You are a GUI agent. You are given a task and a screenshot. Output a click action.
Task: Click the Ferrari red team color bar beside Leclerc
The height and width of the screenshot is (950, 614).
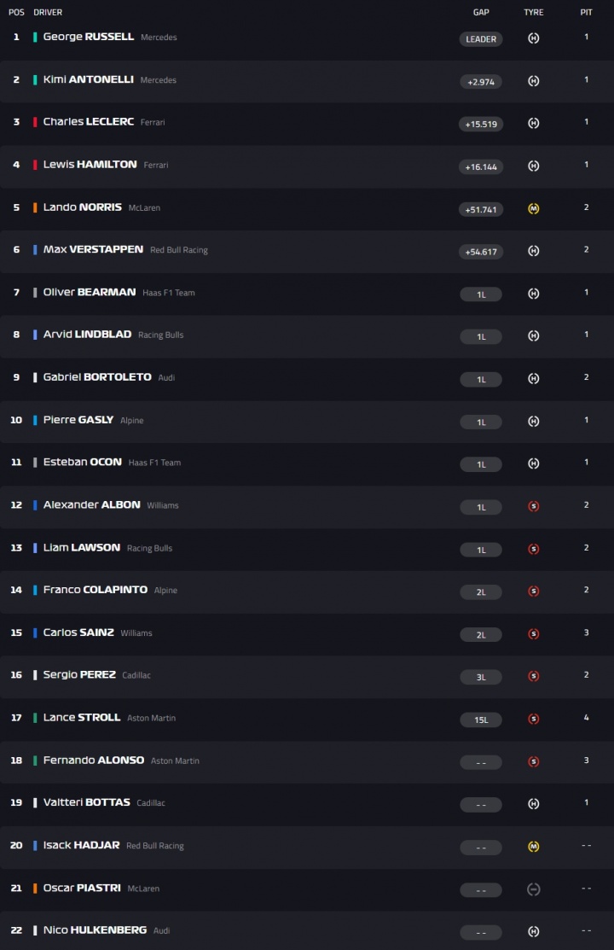[x=35, y=122]
